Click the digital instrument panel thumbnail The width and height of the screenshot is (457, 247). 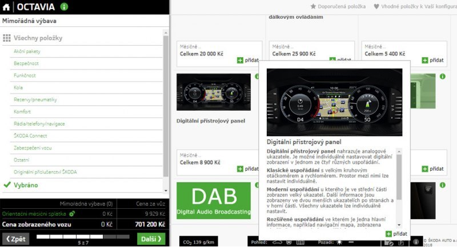point(213,92)
